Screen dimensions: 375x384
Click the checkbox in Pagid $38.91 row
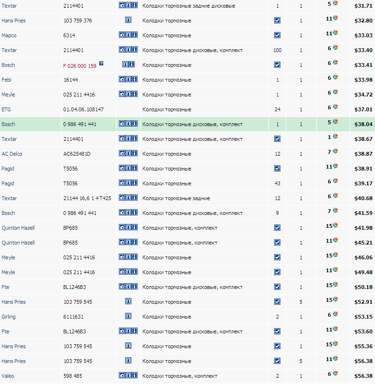pyautogui.click(x=277, y=169)
